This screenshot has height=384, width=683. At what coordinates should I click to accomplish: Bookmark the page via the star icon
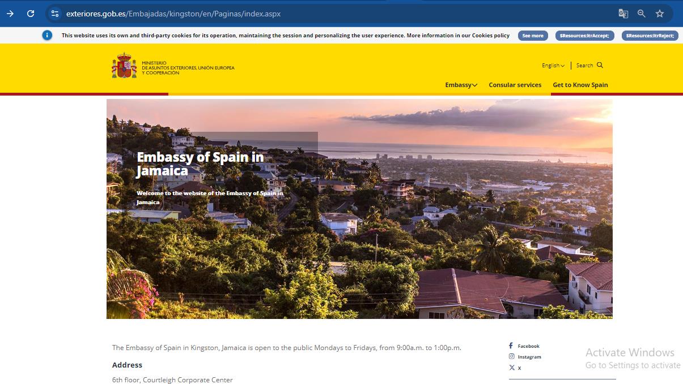click(x=660, y=13)
